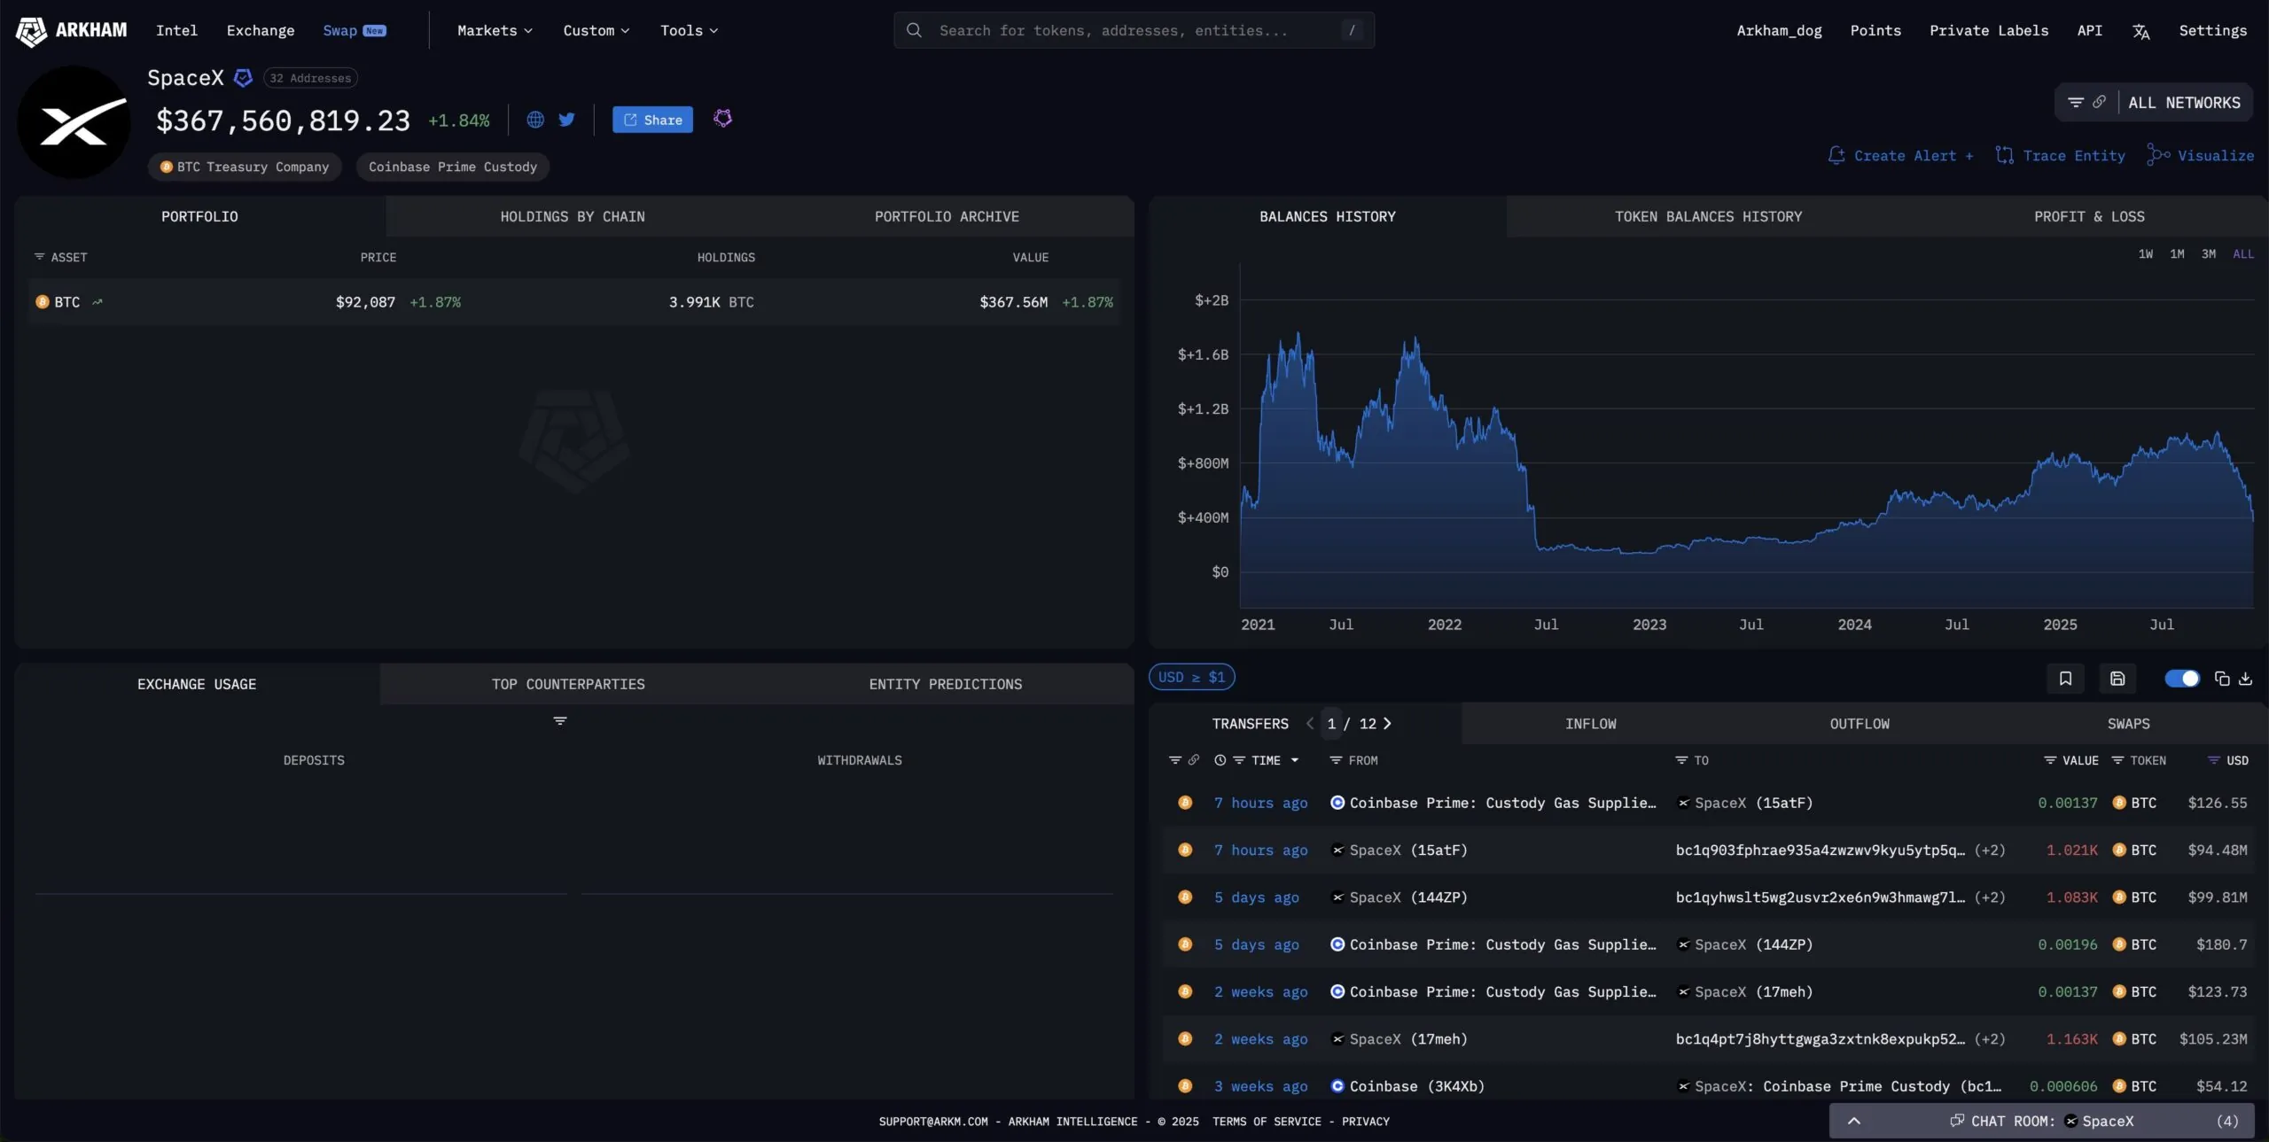Open SpaceX Twitter profile icon
Image resolution: width=2269 pixels, height=1142 pixels.
click(567, 120)
